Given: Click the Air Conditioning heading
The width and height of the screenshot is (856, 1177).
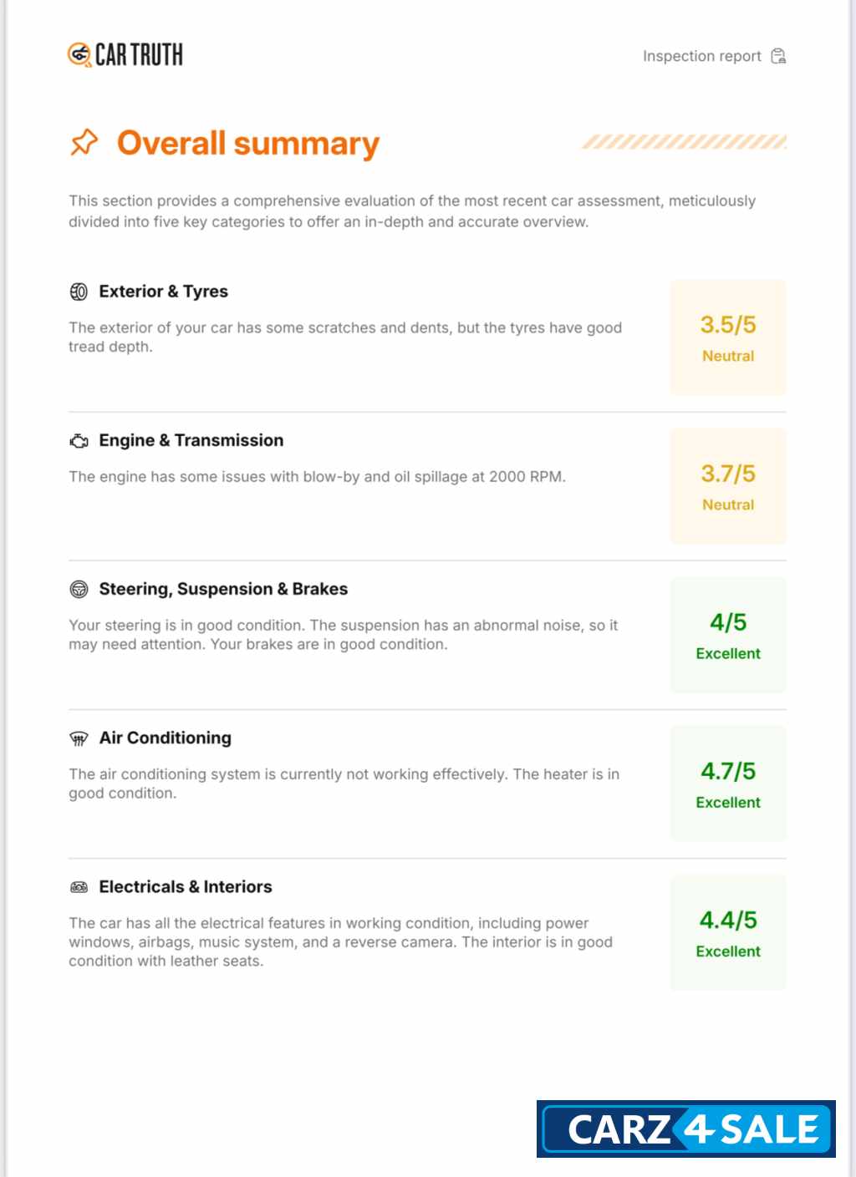Looking at the screenshot, I should (x=165, y=738).
